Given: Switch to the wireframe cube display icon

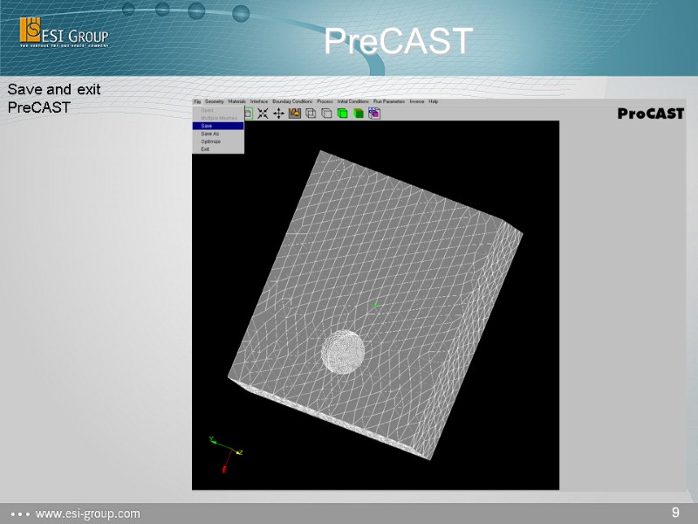Looking at the screenshot, I should pyautogui.click(x=309, y=113).
